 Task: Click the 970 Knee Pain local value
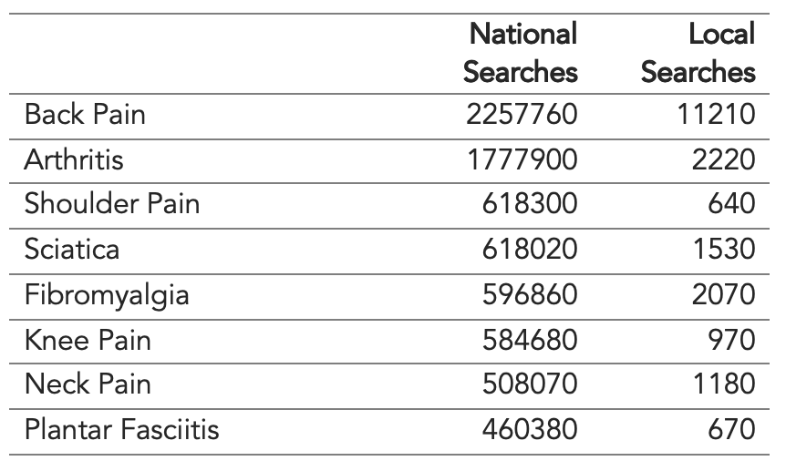pyautogui.click(x=731, y=340)
